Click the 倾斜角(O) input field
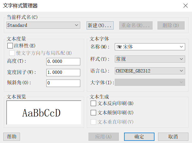The image size is (192, 143). pyautogui.click(x=63, y=83)
